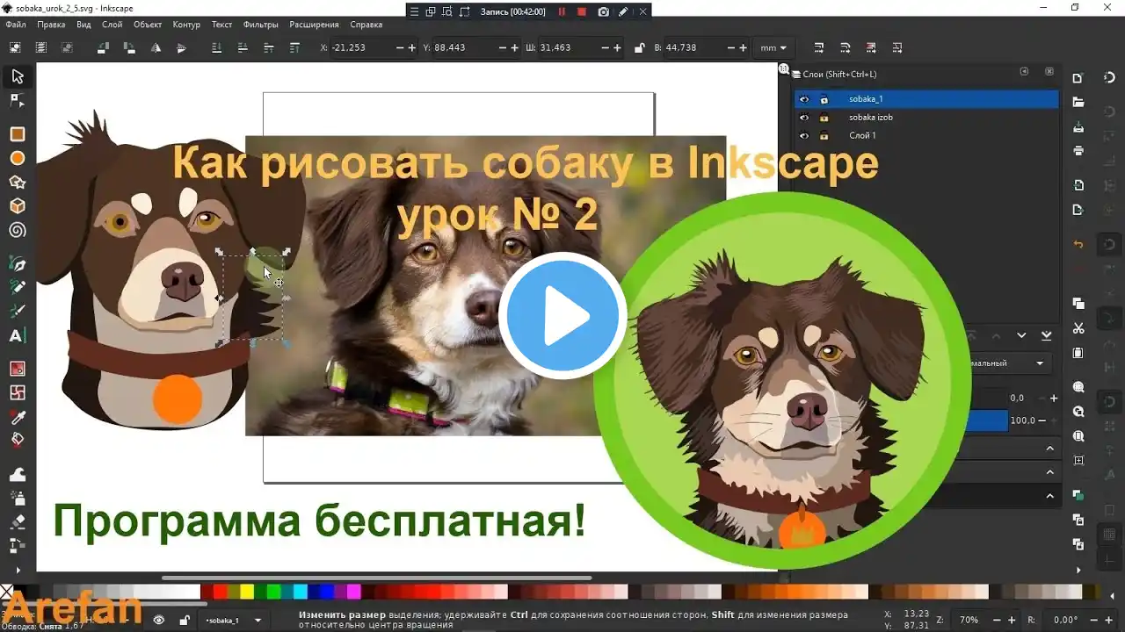This screenshot has height=632, width=1125.
Task: Open the blend mode dropdown
Action: (1007, 363)
